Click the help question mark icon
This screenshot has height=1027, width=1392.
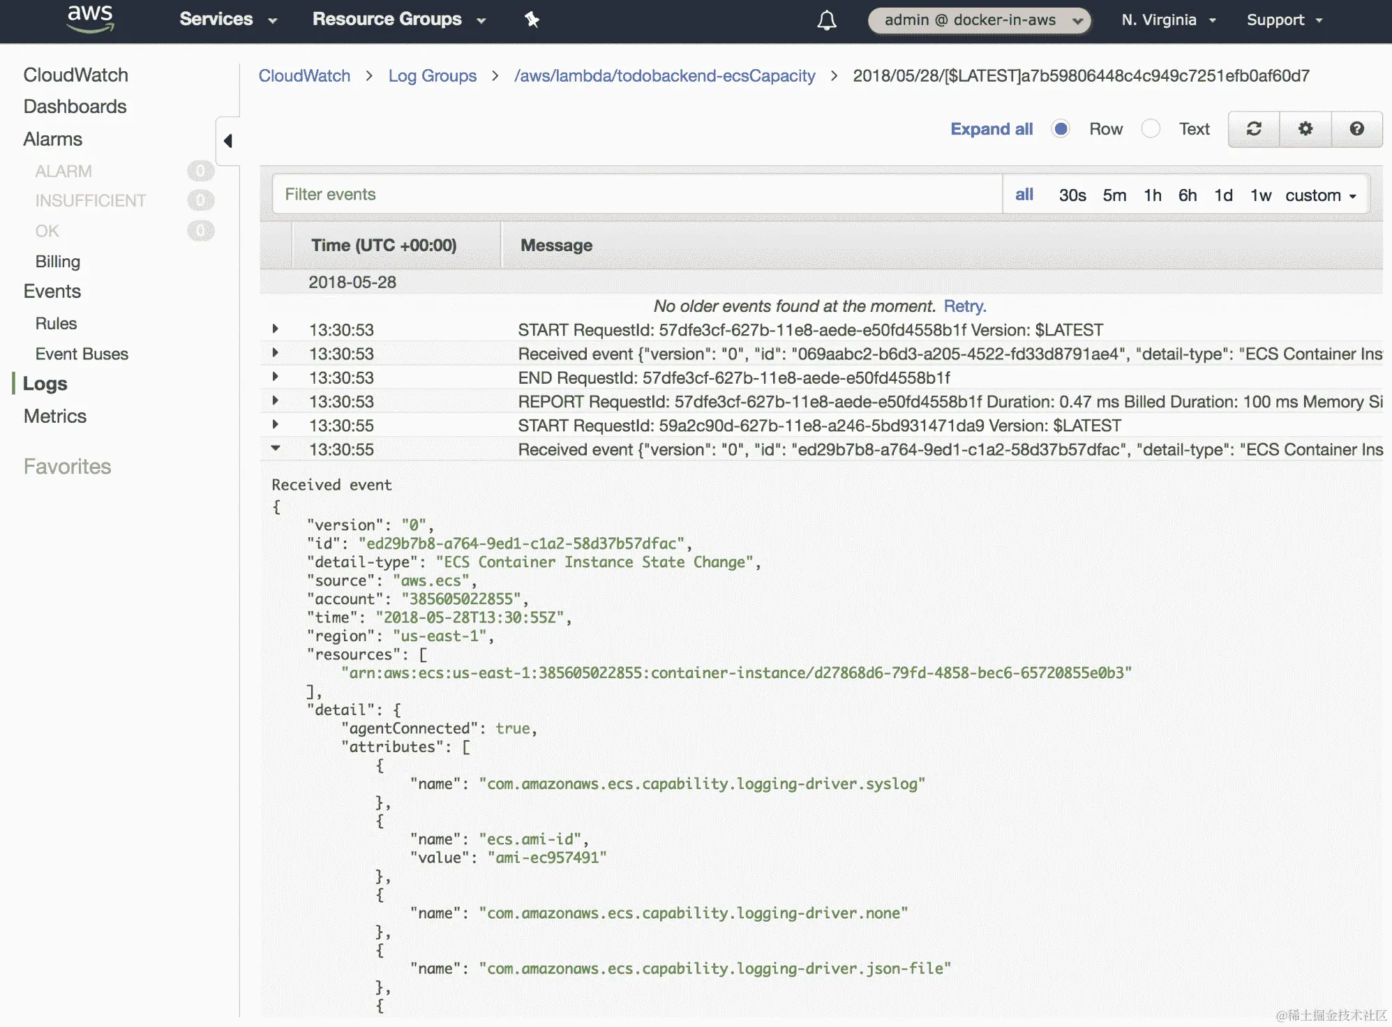point(1356,129)
